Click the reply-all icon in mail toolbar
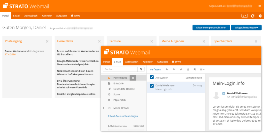Image resolution: width=264 pixels, height=134 pixels. pyautogui.click(x=174, y=69)
